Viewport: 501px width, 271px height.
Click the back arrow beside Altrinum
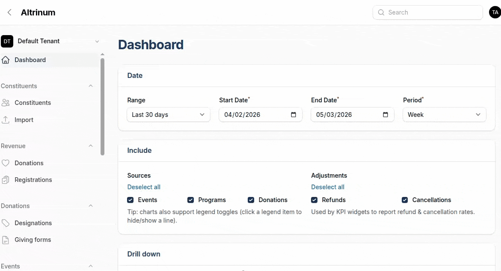[x=9, y=12]
